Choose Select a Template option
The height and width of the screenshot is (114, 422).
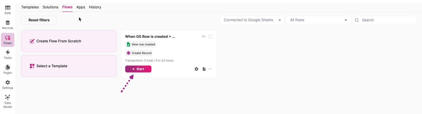(69, 66)
